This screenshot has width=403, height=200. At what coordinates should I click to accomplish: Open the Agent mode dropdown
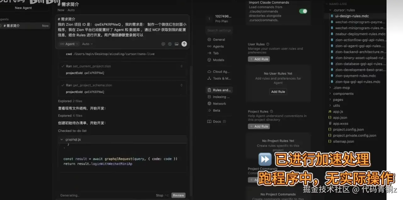pos(69,44)
